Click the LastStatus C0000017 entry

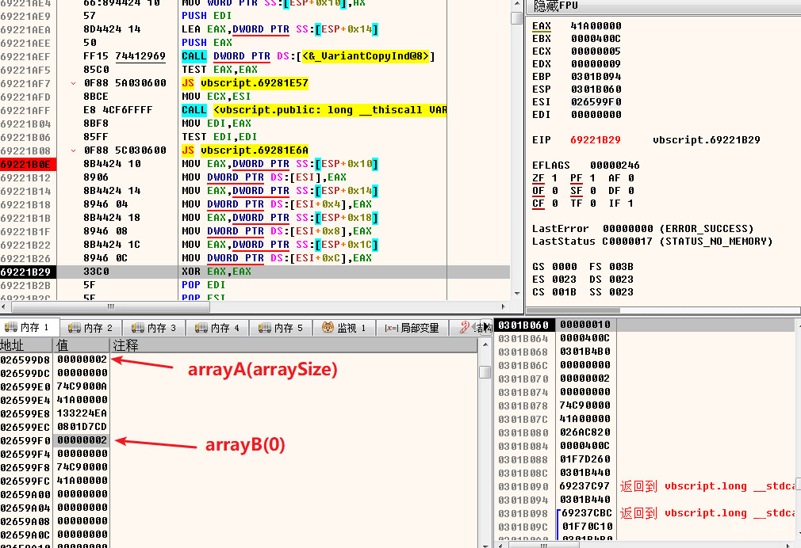click(x=652, y=242)
